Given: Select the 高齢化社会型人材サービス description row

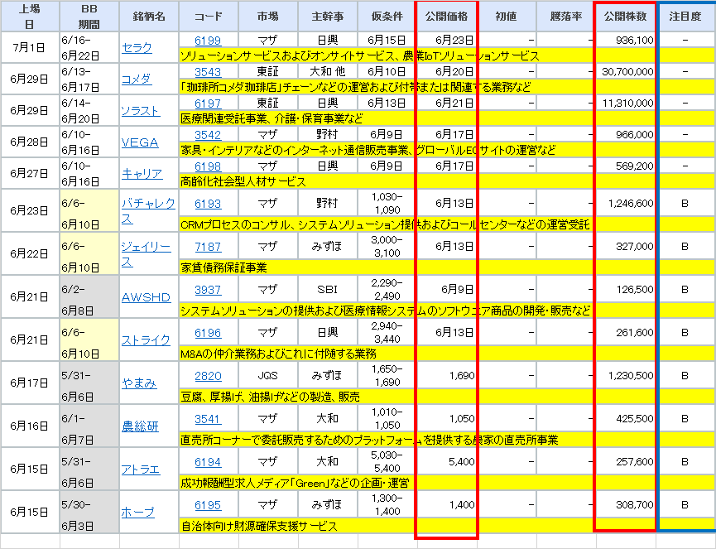Looking at the screenshot, I should click(x=447, y=182).
